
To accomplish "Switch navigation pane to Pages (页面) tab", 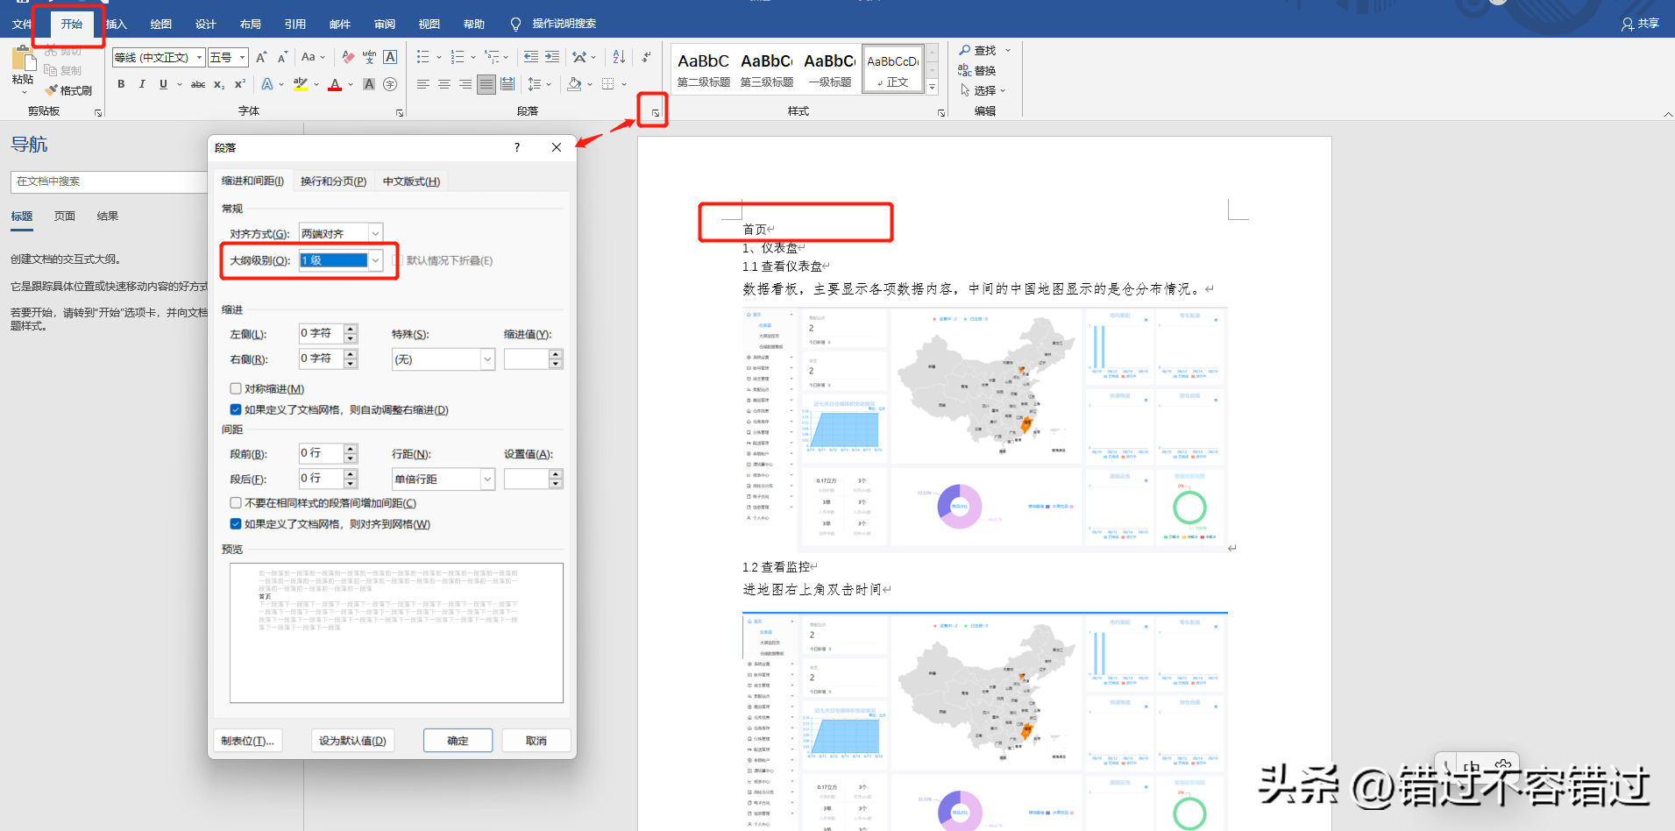I will click(x=65, y=216).
